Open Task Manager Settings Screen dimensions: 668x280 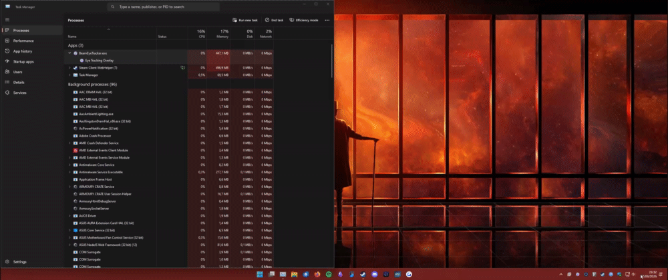pyautogui.click(x=32, y=262)
